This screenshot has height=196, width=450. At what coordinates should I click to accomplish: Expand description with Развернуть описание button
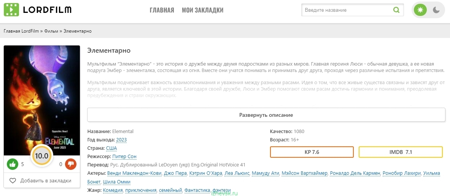[266, 115]
